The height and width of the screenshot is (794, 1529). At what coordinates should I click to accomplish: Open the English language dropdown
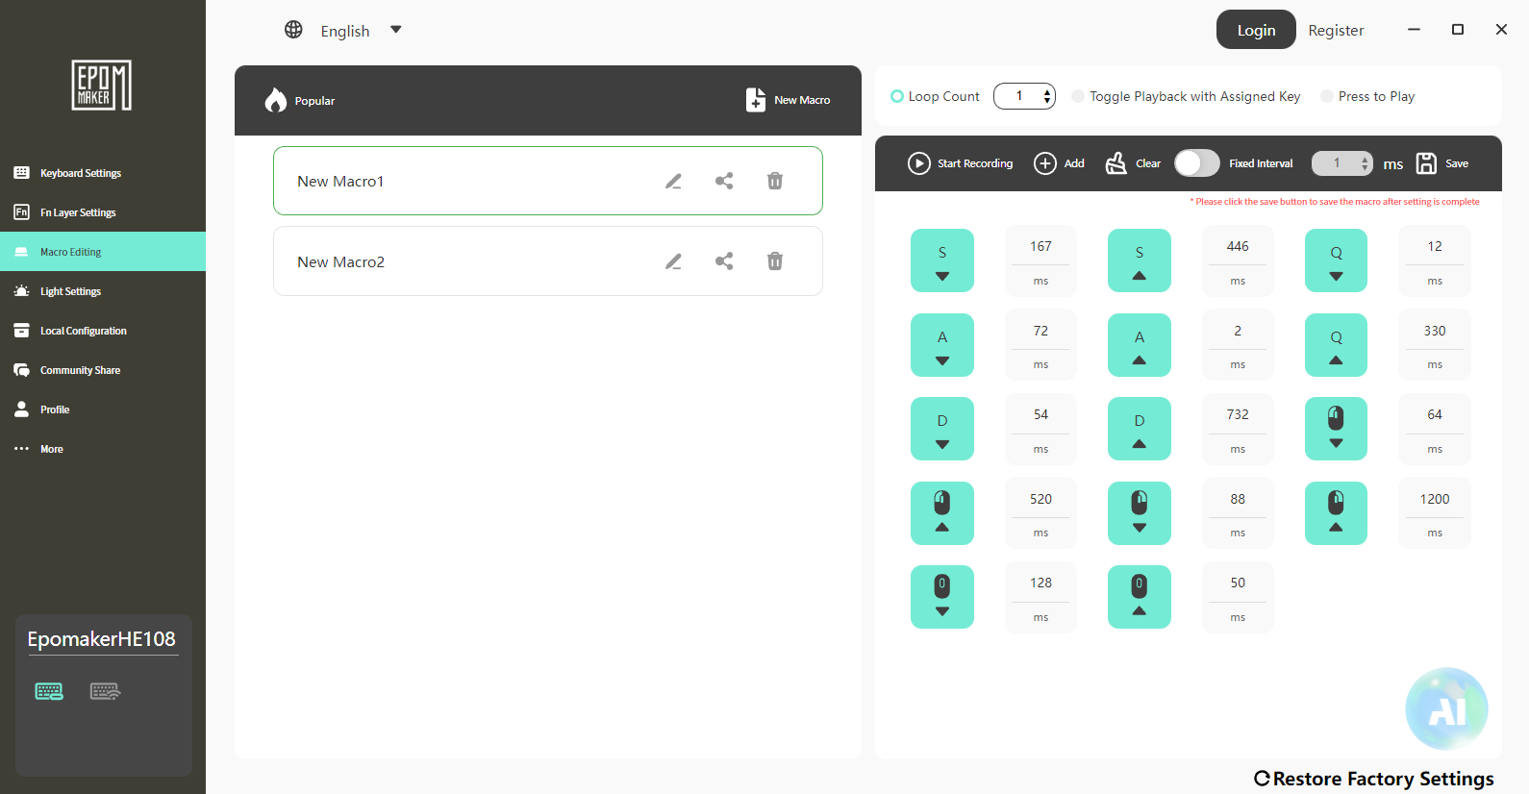pos(344,31)
